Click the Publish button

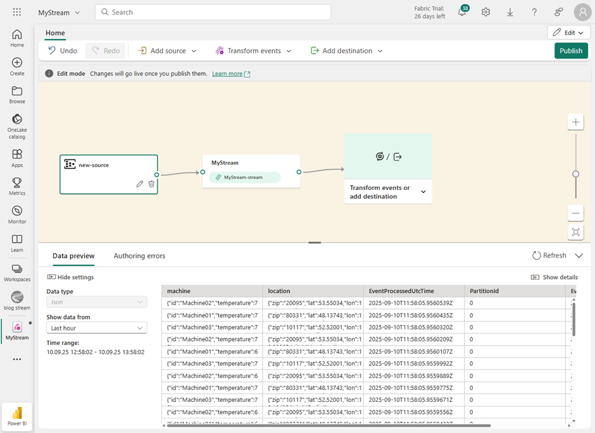[570, 51]
